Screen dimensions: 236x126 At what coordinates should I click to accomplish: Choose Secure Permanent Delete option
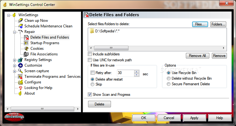click(169, 84)
